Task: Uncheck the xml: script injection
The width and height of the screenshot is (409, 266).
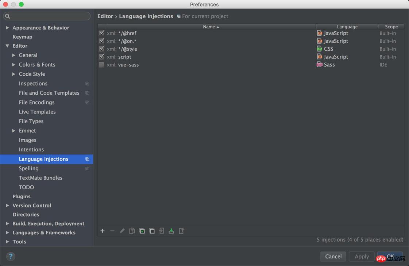Action: (x=102, y=56)
